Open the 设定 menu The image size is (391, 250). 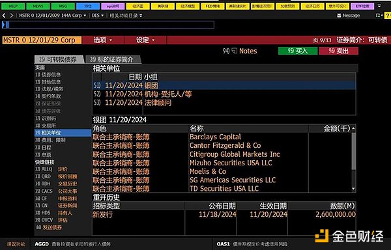click(x=145, y=40)
